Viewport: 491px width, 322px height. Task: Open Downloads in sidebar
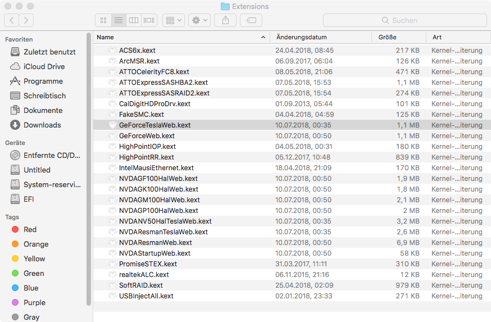coord(36,125)
